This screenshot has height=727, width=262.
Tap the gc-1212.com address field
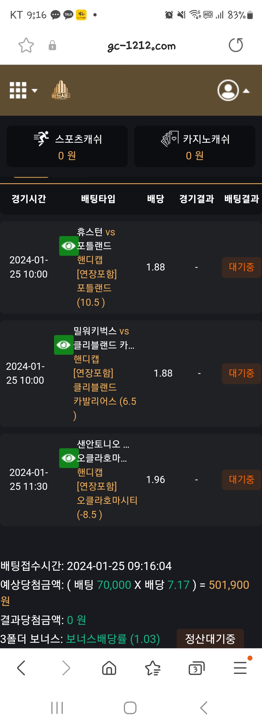click(141, 45)
